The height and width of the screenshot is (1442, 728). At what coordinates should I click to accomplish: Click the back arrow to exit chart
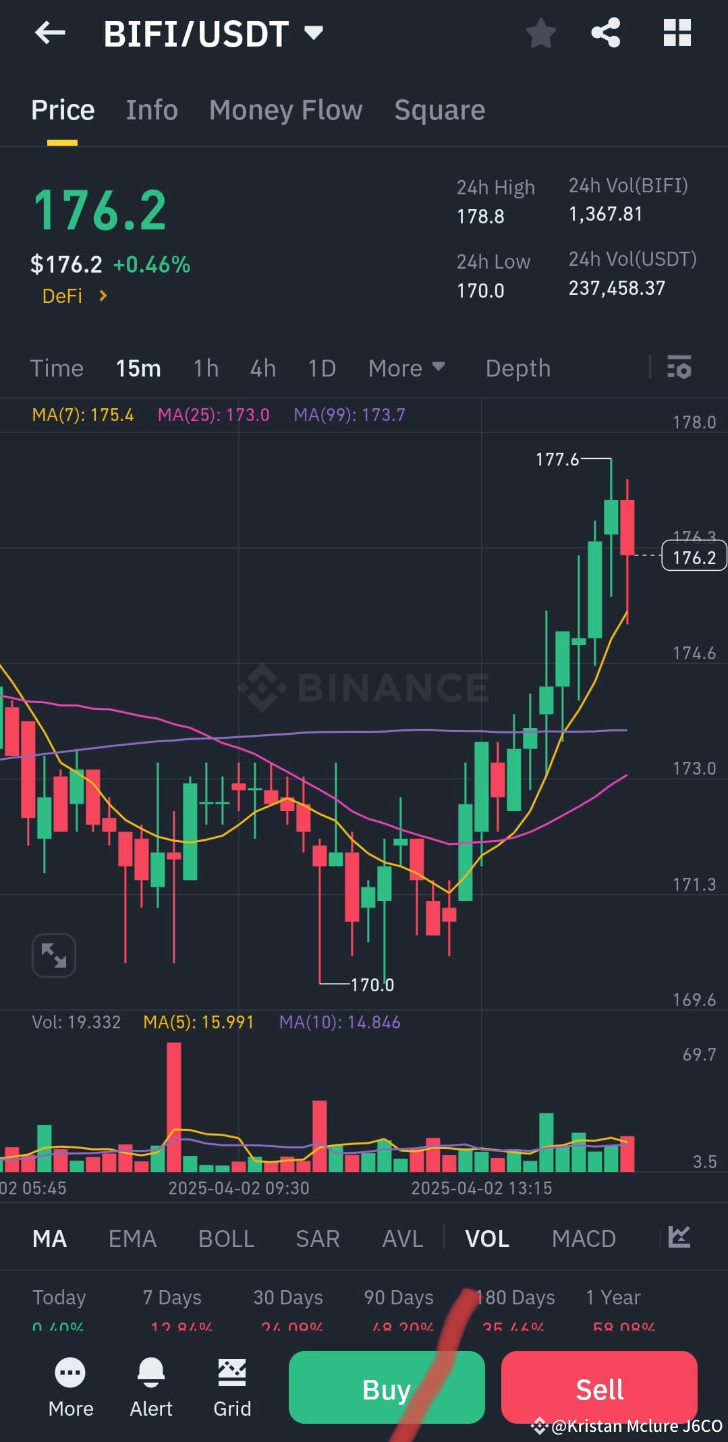pyautogui.click(x=48, y=33)
